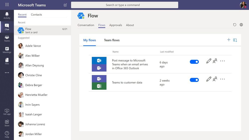249x140 pixels.
Task: Turn off the Post message to Teams flow
Action: (x=194, y=62)
